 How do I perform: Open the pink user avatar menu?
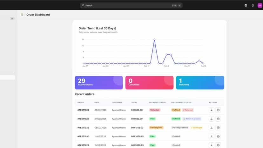click(x=260, y=5)
